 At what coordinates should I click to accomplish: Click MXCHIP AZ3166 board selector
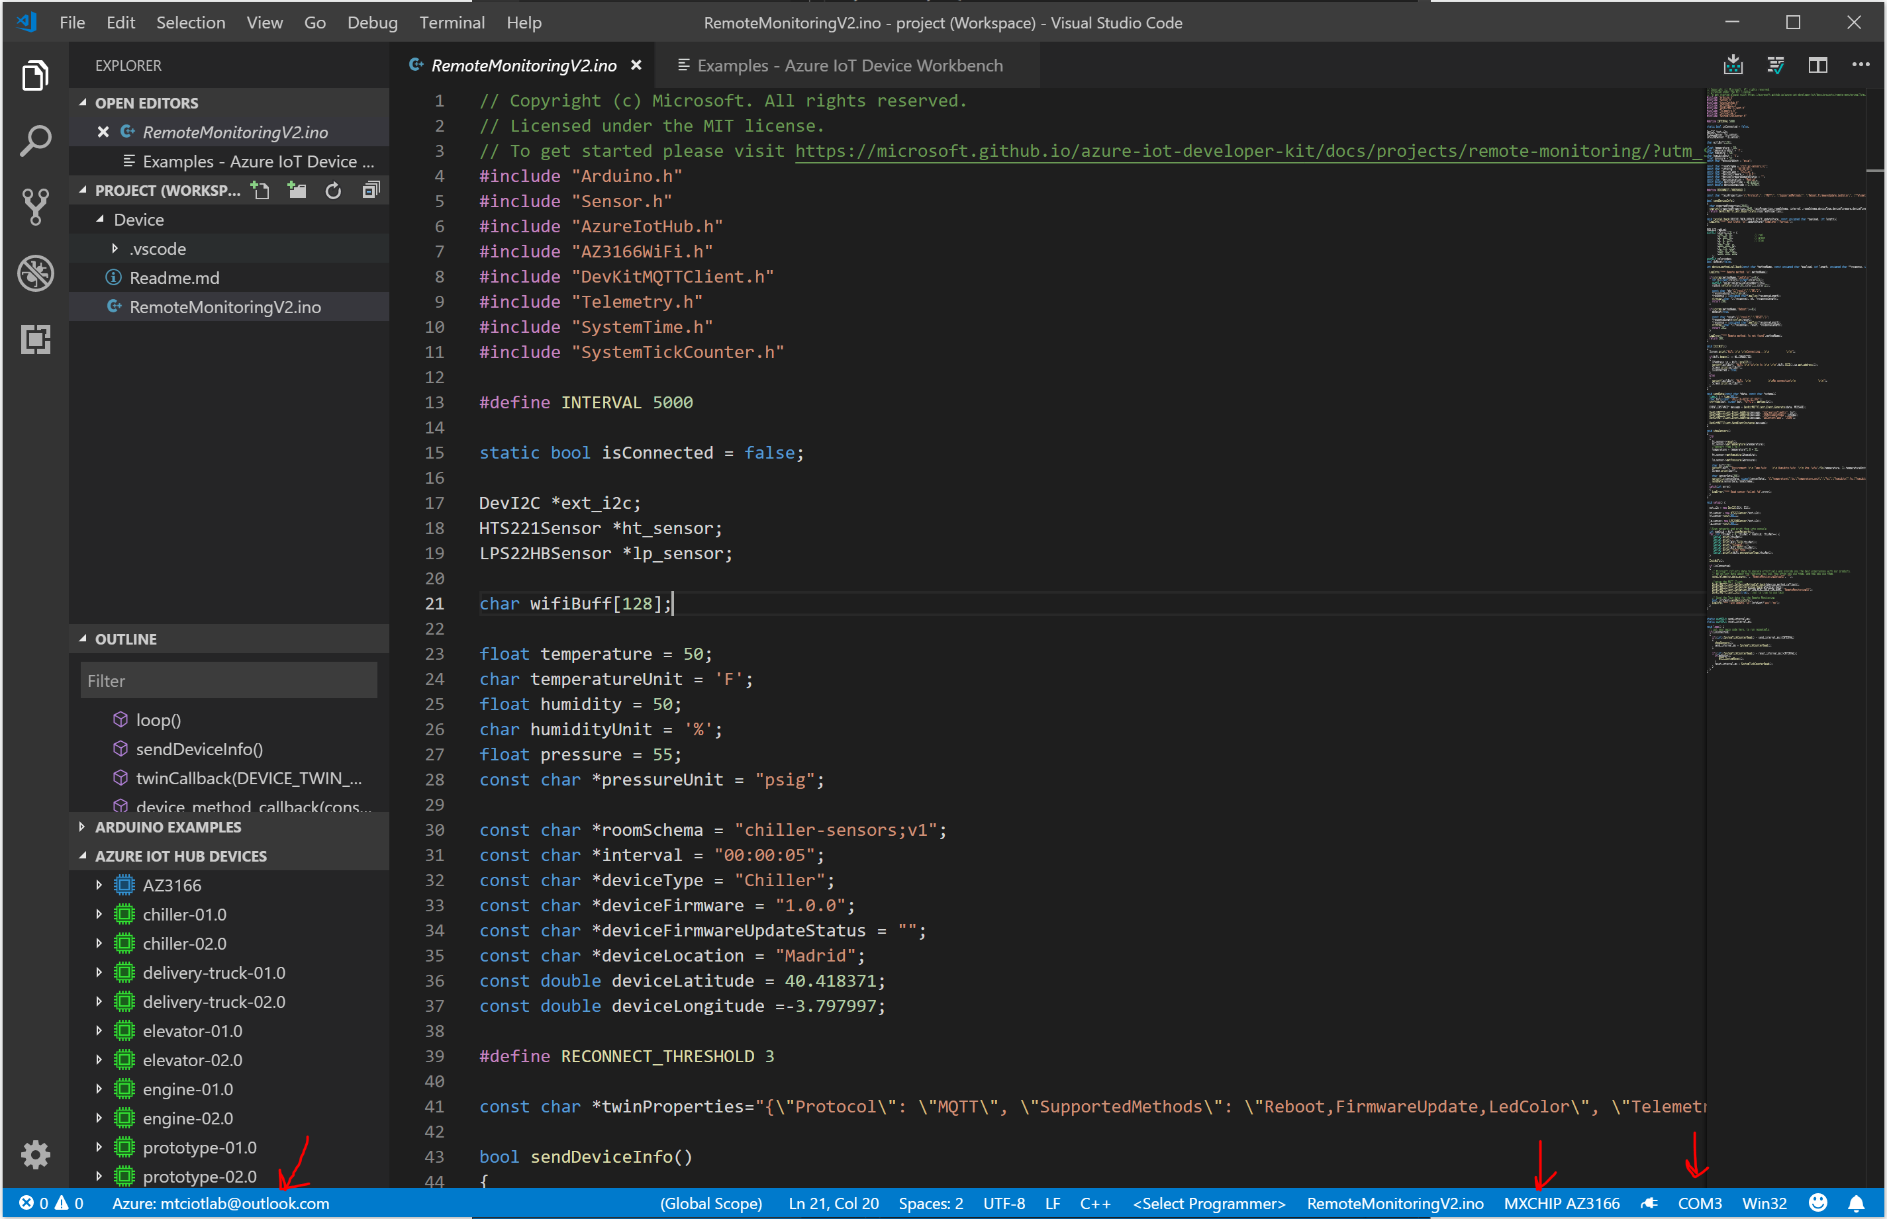1561,1203
